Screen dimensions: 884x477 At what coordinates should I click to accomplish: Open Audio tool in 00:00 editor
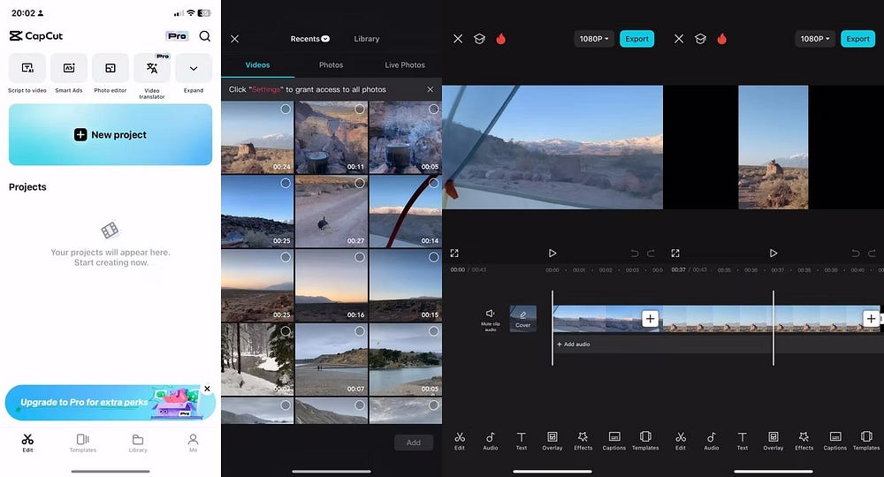coord(491,441)
